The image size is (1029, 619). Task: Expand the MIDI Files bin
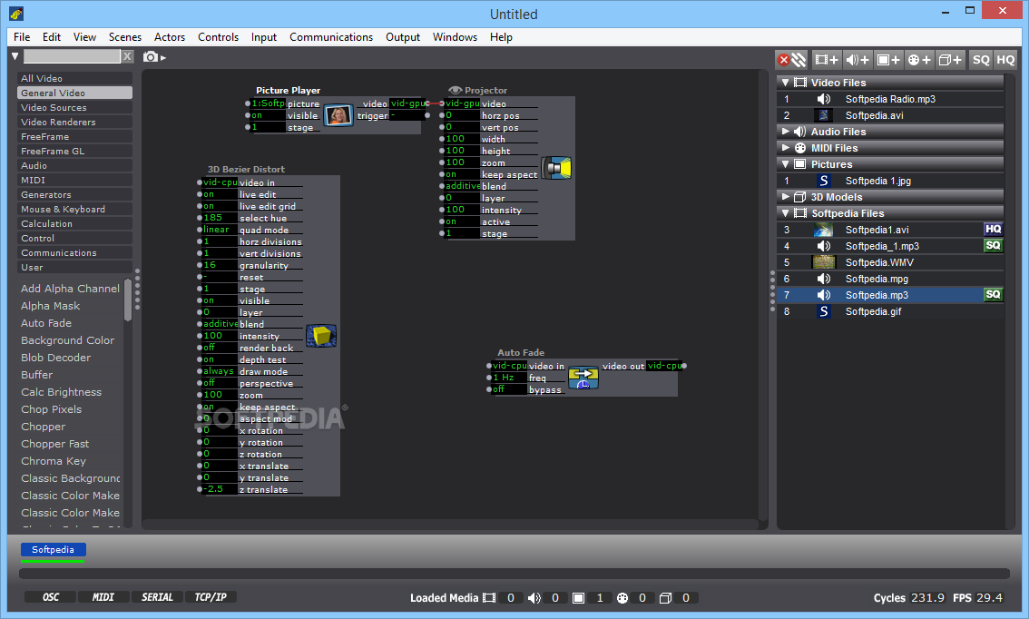(785, 148)
